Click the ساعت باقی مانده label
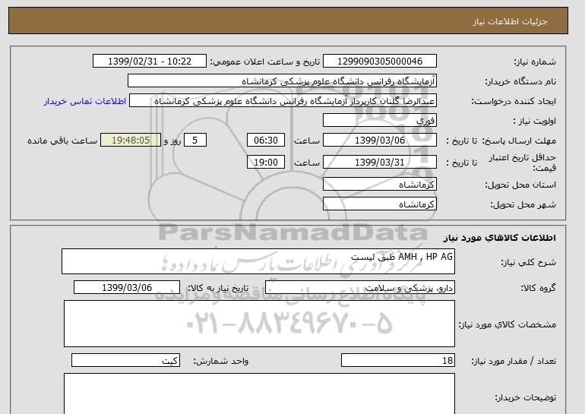Image resolution: width=585 pixels, height=414 pixels. tap(62, 141)
